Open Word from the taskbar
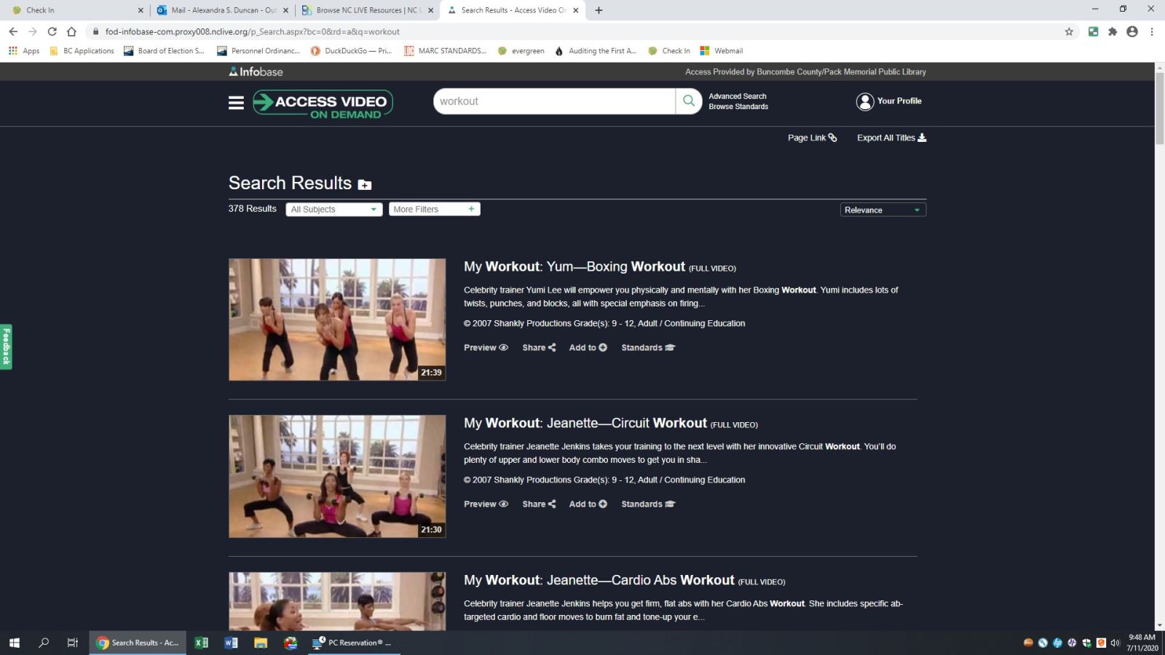The width and height of the screenshot is (1165, 655). click(x=231, y=643)
